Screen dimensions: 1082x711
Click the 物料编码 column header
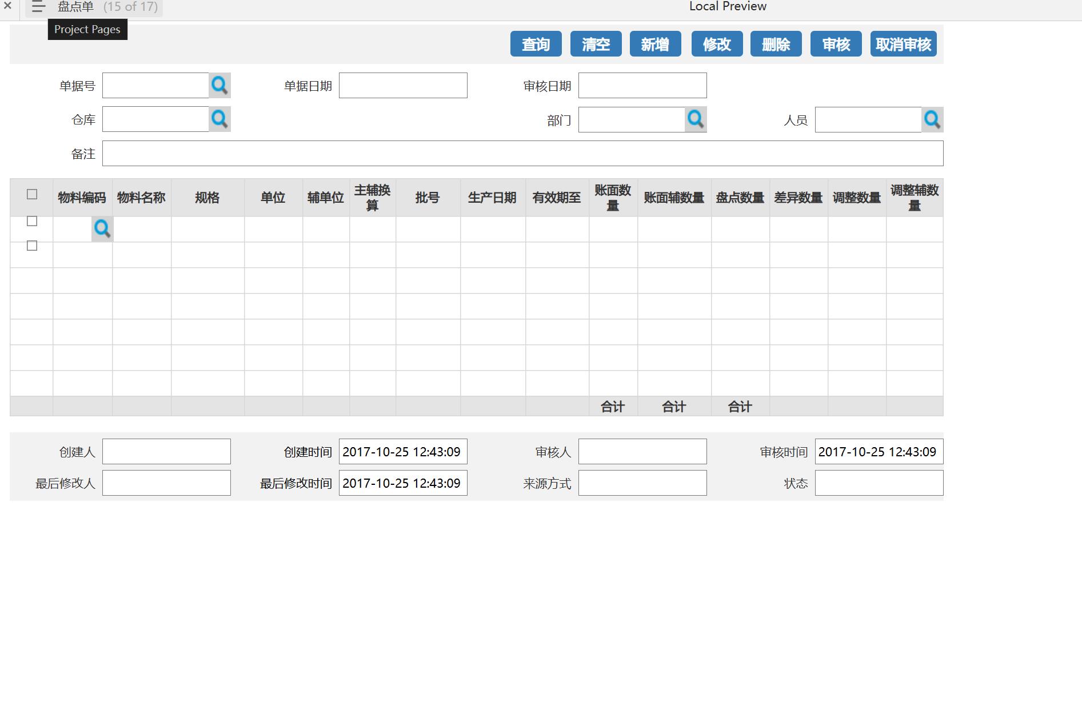[x=82, y=198]
